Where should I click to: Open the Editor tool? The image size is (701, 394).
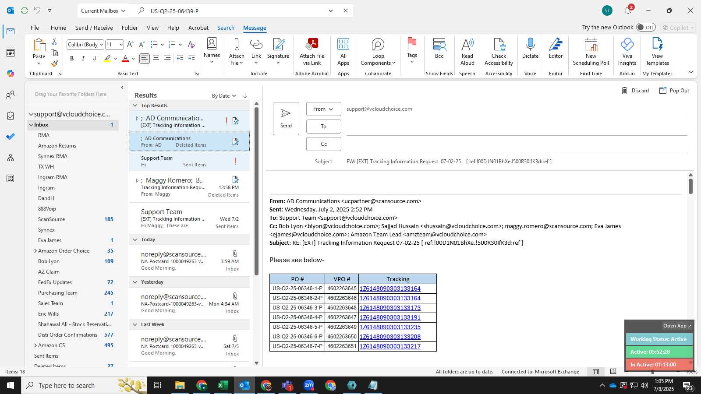(x=556, y=45)
